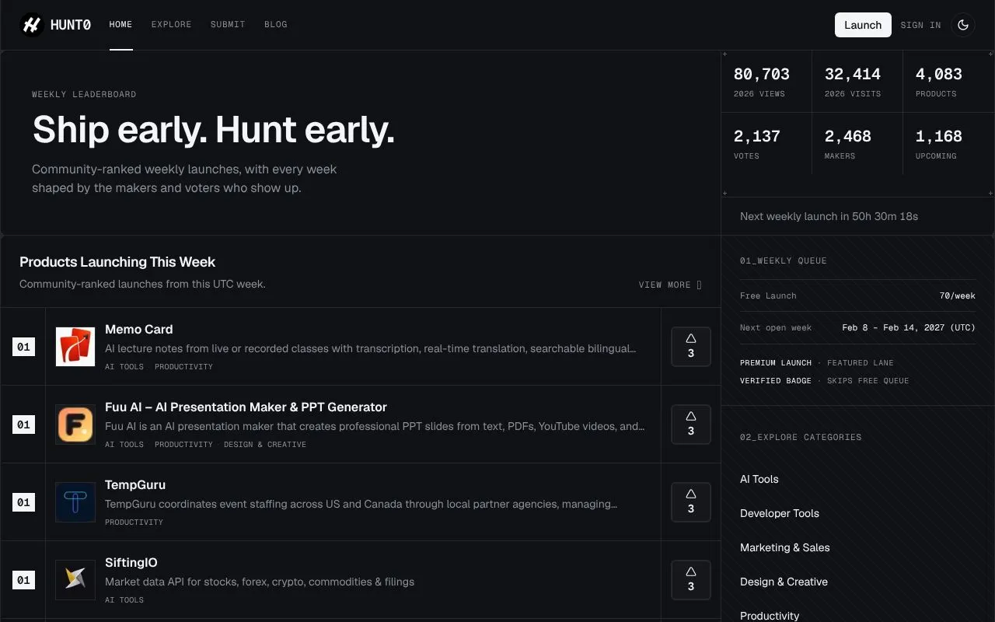
Task: Click Products Launching This Week heading
Action: click(x=117, y=262)
